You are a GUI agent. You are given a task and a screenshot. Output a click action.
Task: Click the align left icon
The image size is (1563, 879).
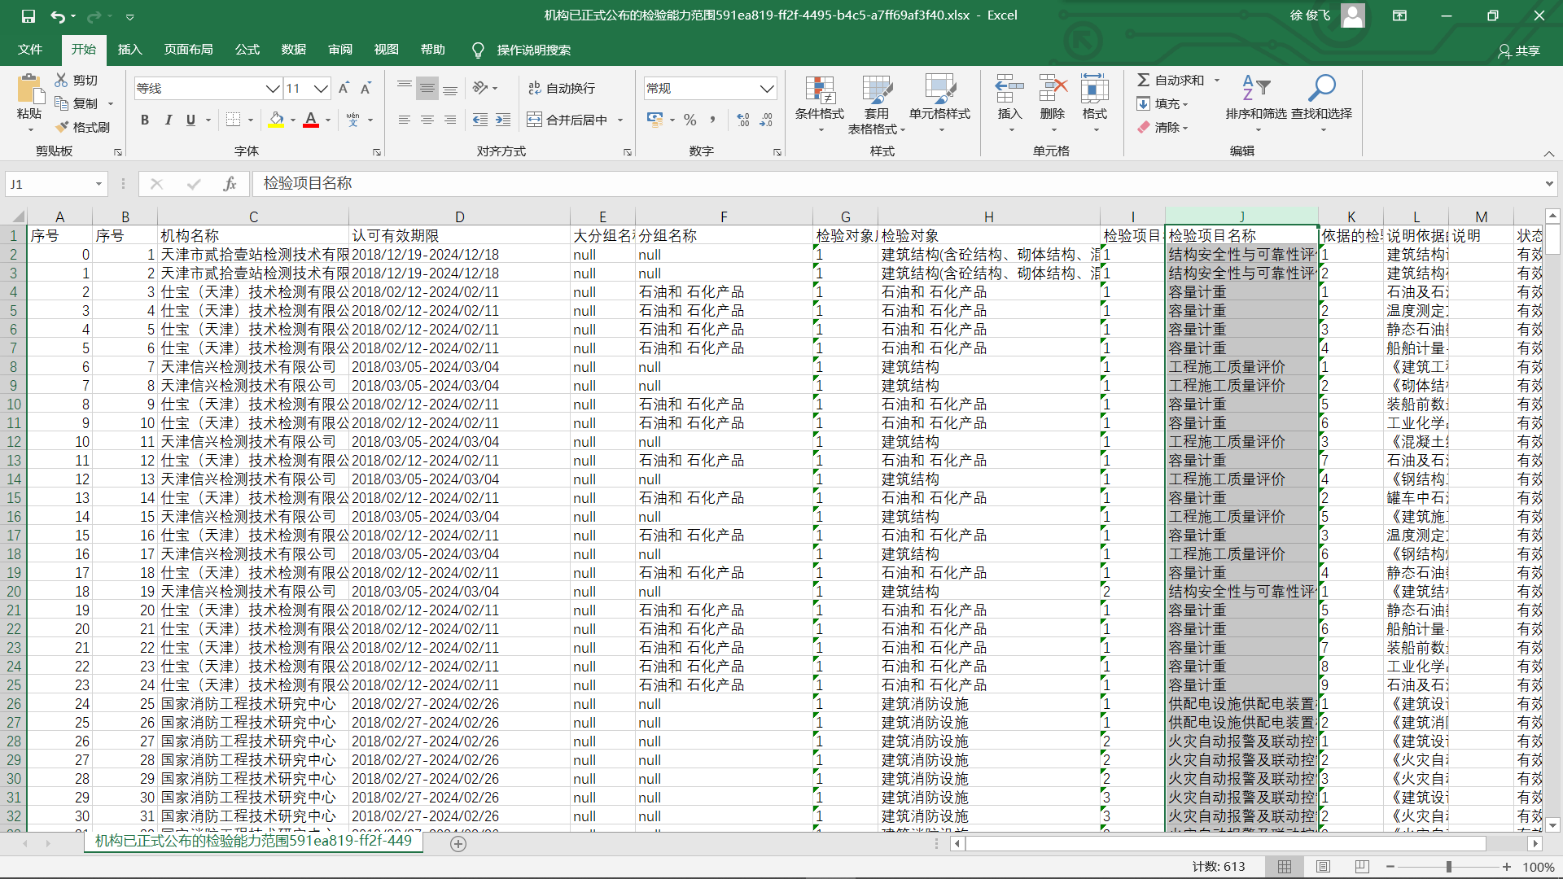click(x=404, y=120)
